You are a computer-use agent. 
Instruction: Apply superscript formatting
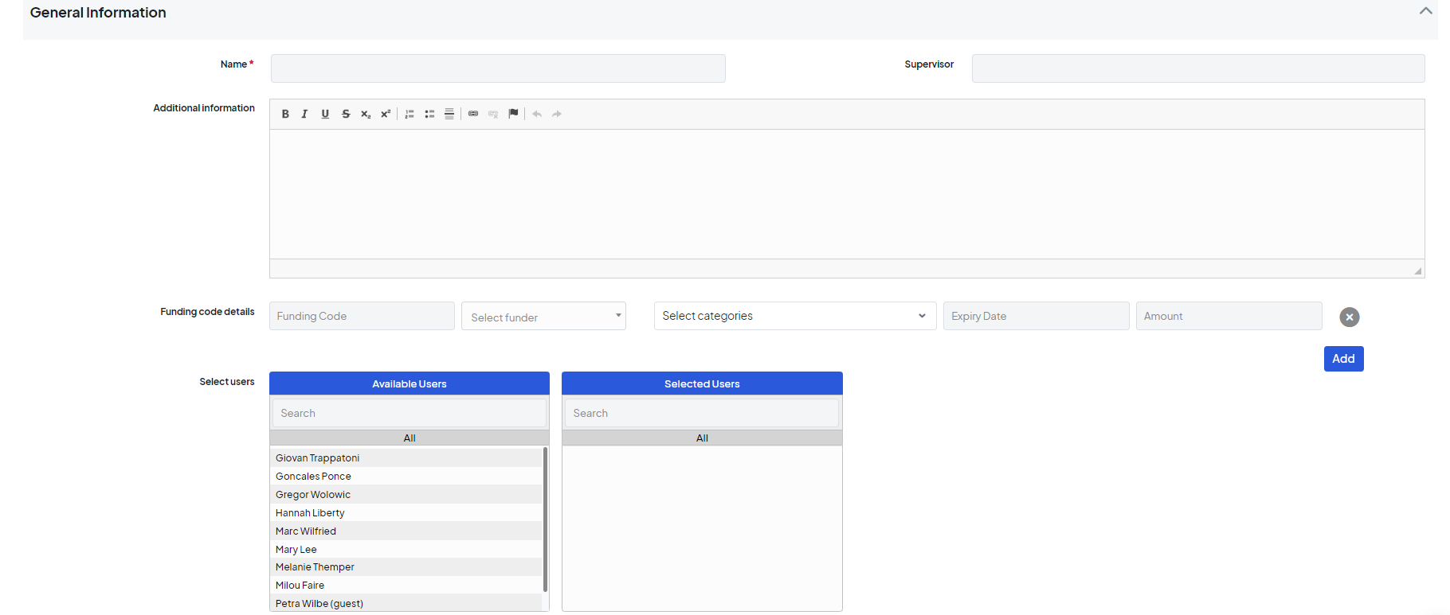pos(386,114)
